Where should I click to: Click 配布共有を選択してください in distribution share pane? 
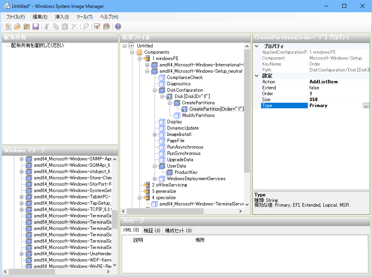pyautogui.click(x=38, y=45)
